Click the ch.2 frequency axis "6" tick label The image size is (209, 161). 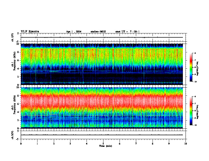coord(18,104)
